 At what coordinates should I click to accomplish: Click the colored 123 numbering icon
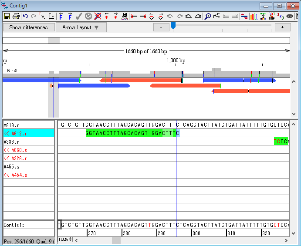tap(281, 16)
